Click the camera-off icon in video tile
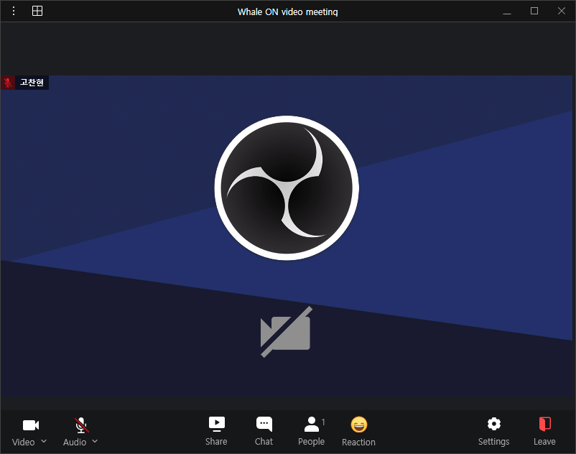576x454 pixels. [x=286, y=332]
